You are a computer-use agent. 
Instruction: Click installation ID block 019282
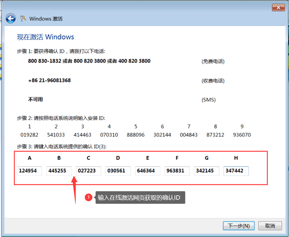click(x=29, y=135)
